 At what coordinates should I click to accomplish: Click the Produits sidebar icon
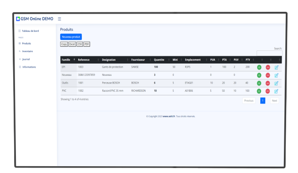[20, 44]
